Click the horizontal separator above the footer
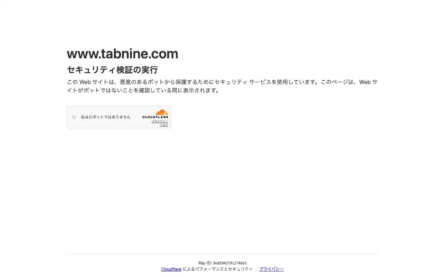Viewport: 445px width, 278px height. (222, 254)
